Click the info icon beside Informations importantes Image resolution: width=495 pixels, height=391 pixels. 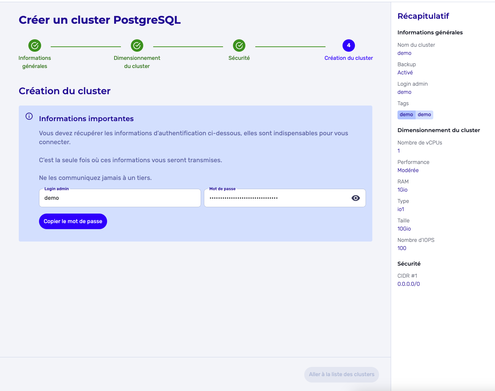[29, 116]
